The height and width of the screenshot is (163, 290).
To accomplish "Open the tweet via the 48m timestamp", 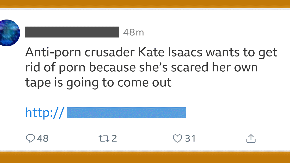I will 133,33.
